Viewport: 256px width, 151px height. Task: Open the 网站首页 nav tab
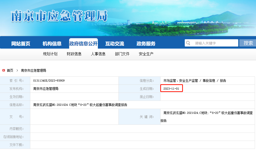coord(21,44)
